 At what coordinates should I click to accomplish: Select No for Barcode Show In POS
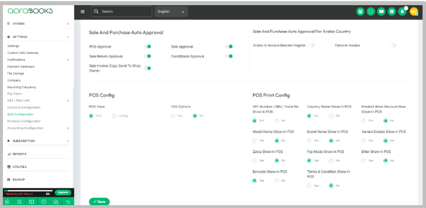(x=277, y=180)
